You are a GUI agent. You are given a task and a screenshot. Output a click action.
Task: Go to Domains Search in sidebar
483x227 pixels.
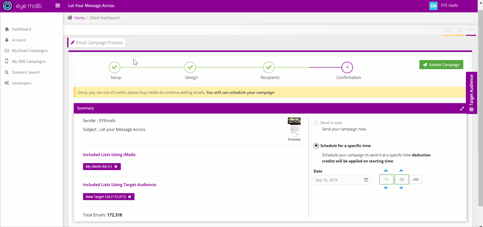pyautogui.click(x=26, y=72)
